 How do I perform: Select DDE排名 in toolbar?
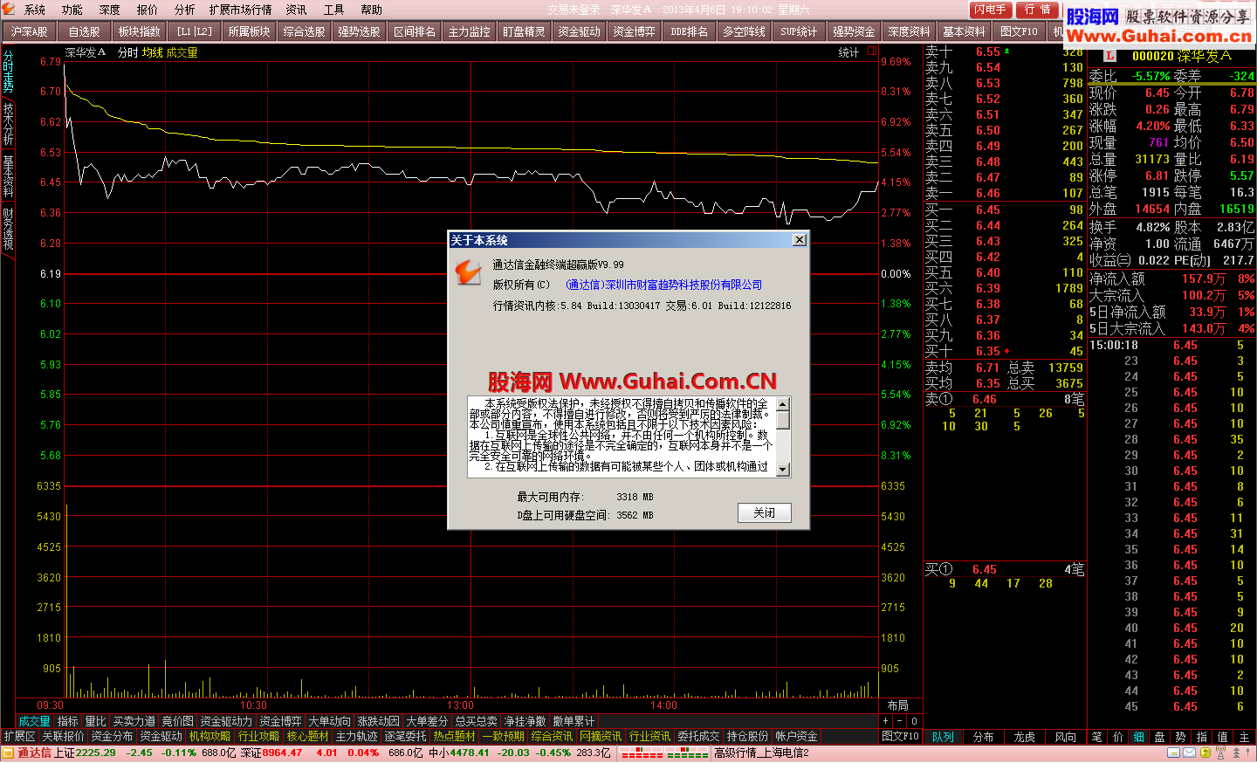click(x=690, y=31)
